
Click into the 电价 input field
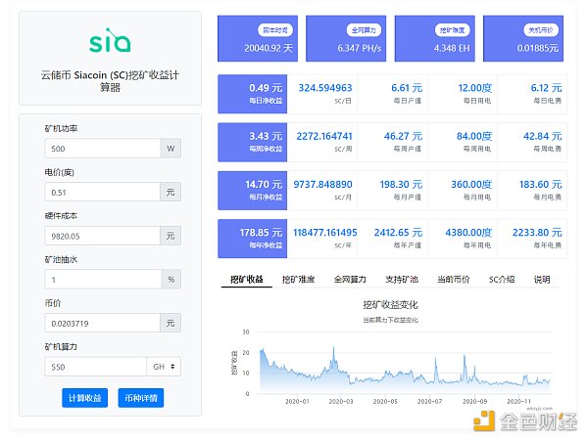tap(102, 192)
